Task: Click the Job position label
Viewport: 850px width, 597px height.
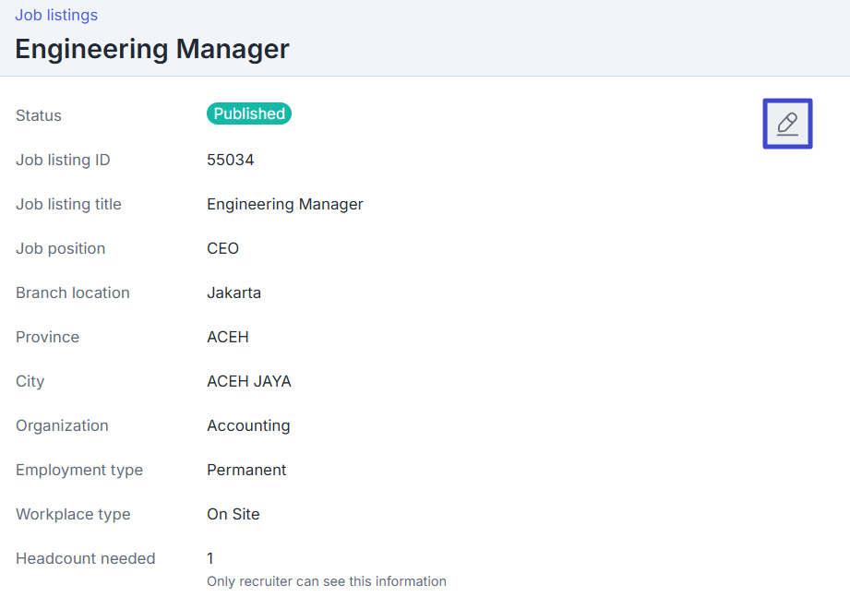Action: (61, 248)
